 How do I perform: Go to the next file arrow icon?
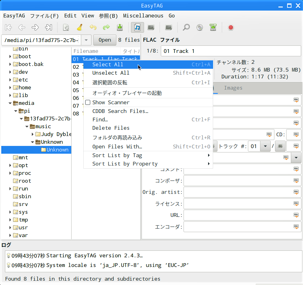coord(35,27)
